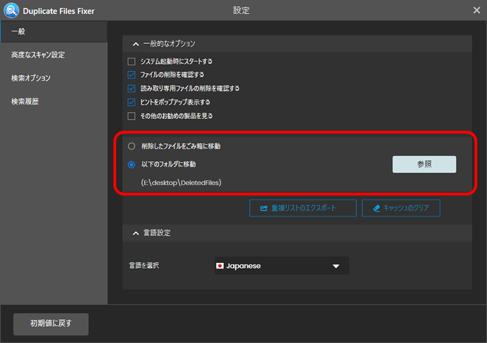
Task: Click the 設定 dialog title
Action: pyautogui.click(x=241, y=10)
